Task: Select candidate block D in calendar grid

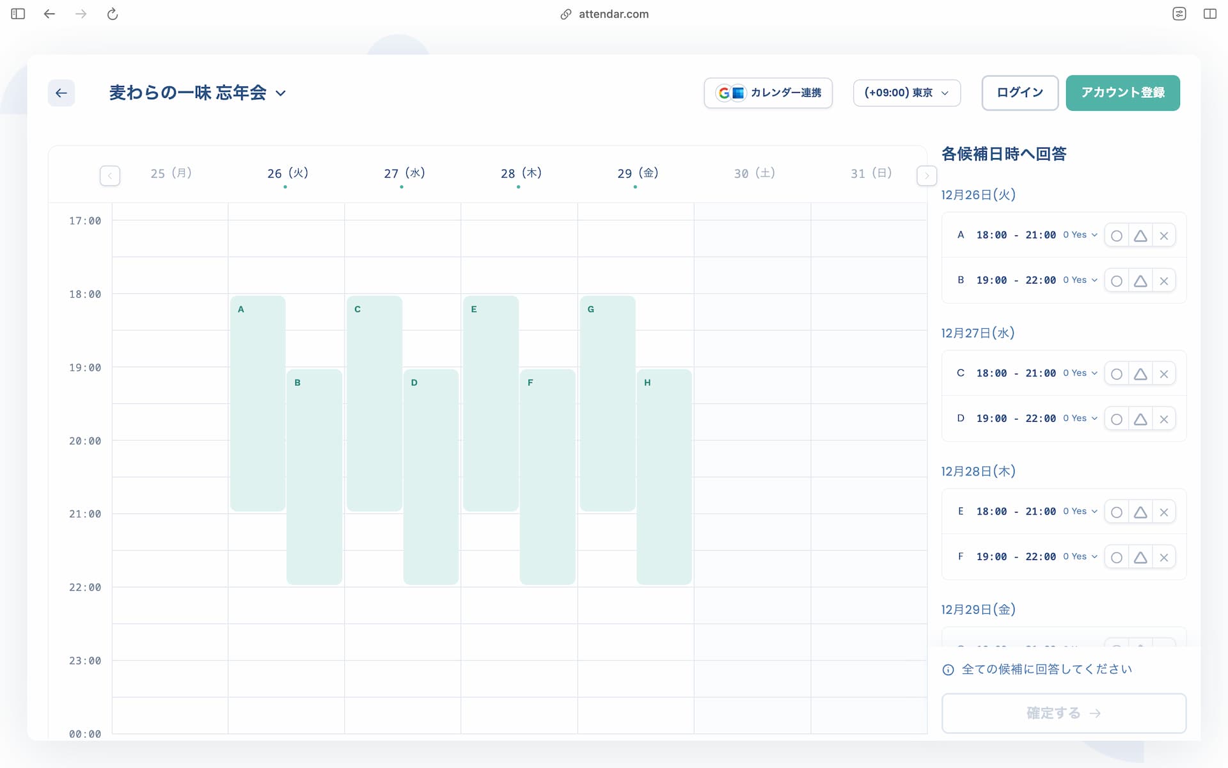Action: [x=430, y=477]
